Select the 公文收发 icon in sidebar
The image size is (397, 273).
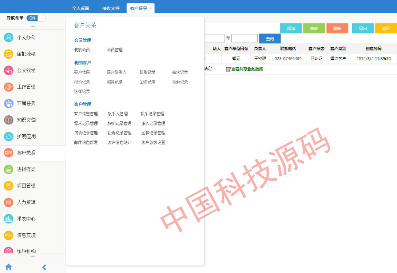[x=8, y=70]
